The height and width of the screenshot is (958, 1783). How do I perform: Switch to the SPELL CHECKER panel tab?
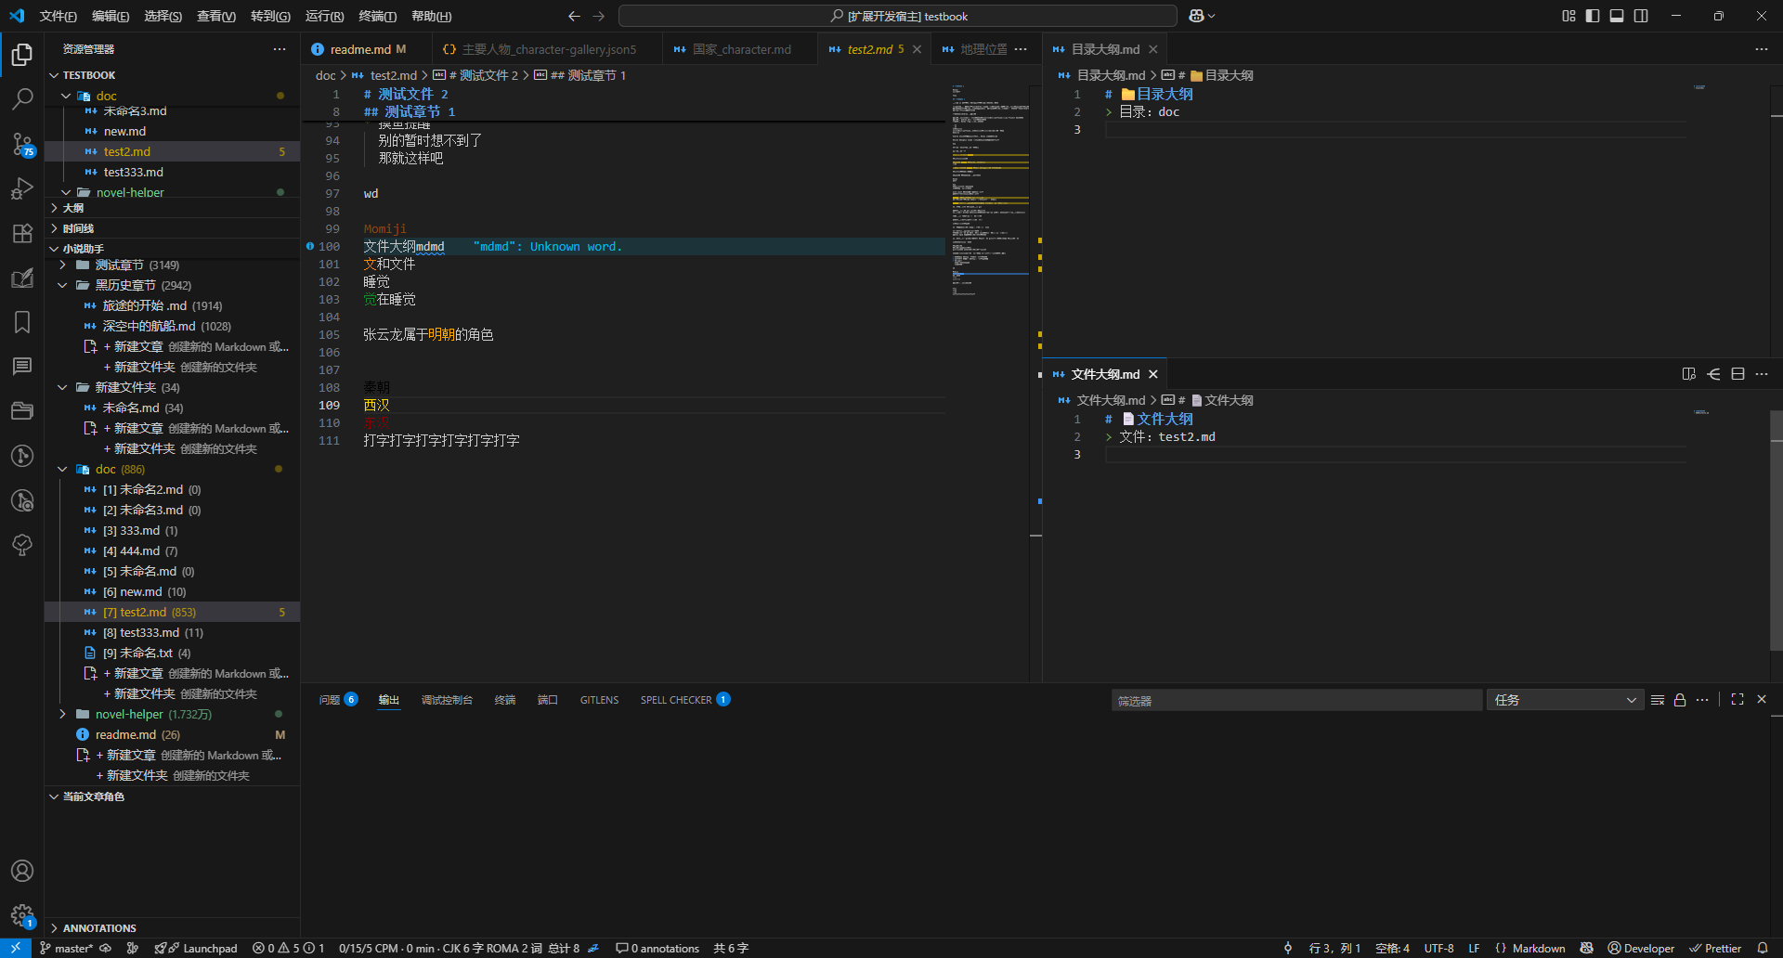(676, 700)
